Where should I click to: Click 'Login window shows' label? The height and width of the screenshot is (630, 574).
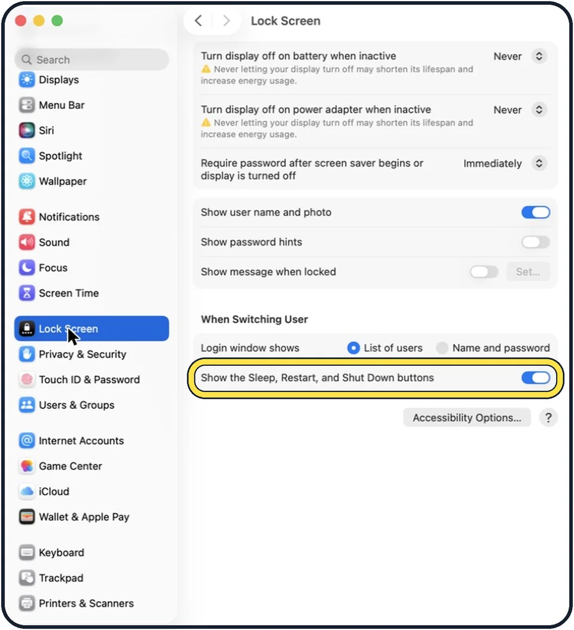(x=250, y=348)
